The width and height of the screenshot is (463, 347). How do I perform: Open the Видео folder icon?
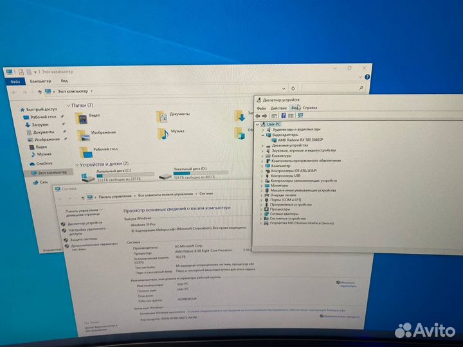coord(81,118)
